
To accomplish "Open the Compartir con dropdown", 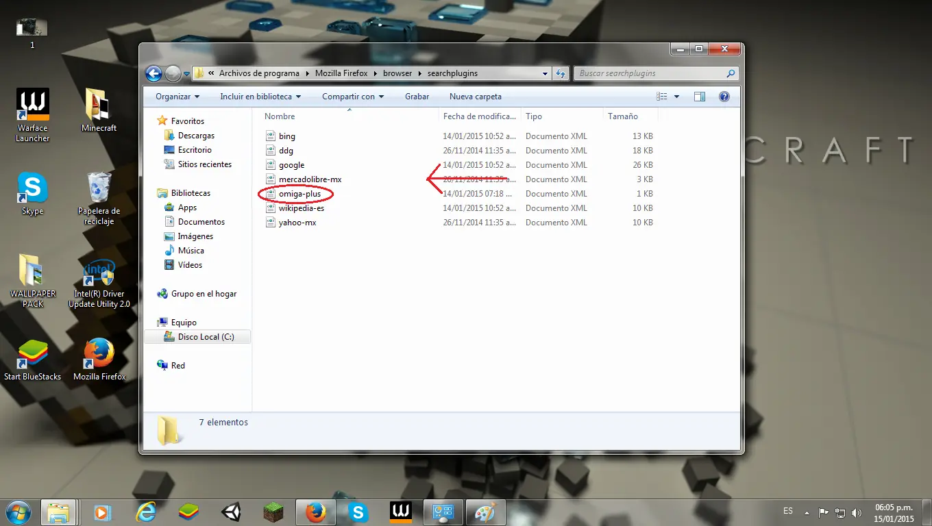I will 353,97.
